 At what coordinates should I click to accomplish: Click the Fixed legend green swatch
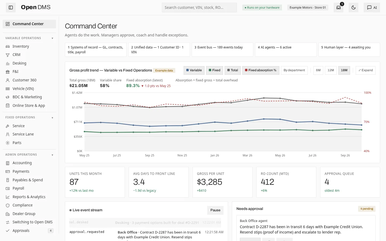pyautogui.click(x=210, y=70)
